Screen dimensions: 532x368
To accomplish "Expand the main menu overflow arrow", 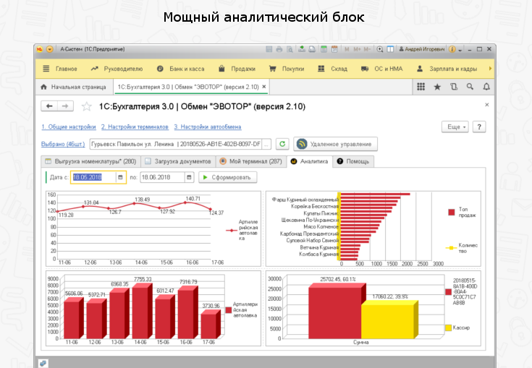I will point(491,69).
